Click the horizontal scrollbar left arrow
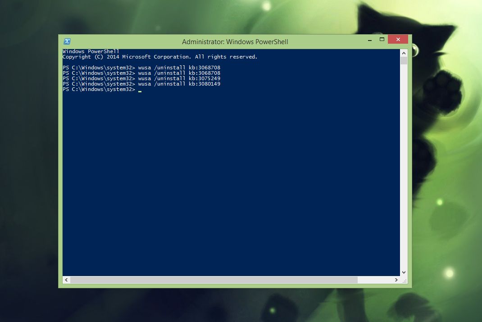This screenshot has height=322, width=482. click(66, 280)
